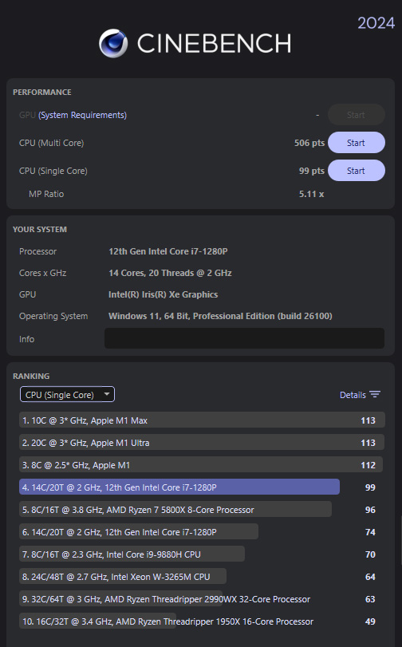This screenshot has height=647, width=402.
Task: Open the CPU (Single Core) ranking dropdown
Action: [x=67, y=394]
